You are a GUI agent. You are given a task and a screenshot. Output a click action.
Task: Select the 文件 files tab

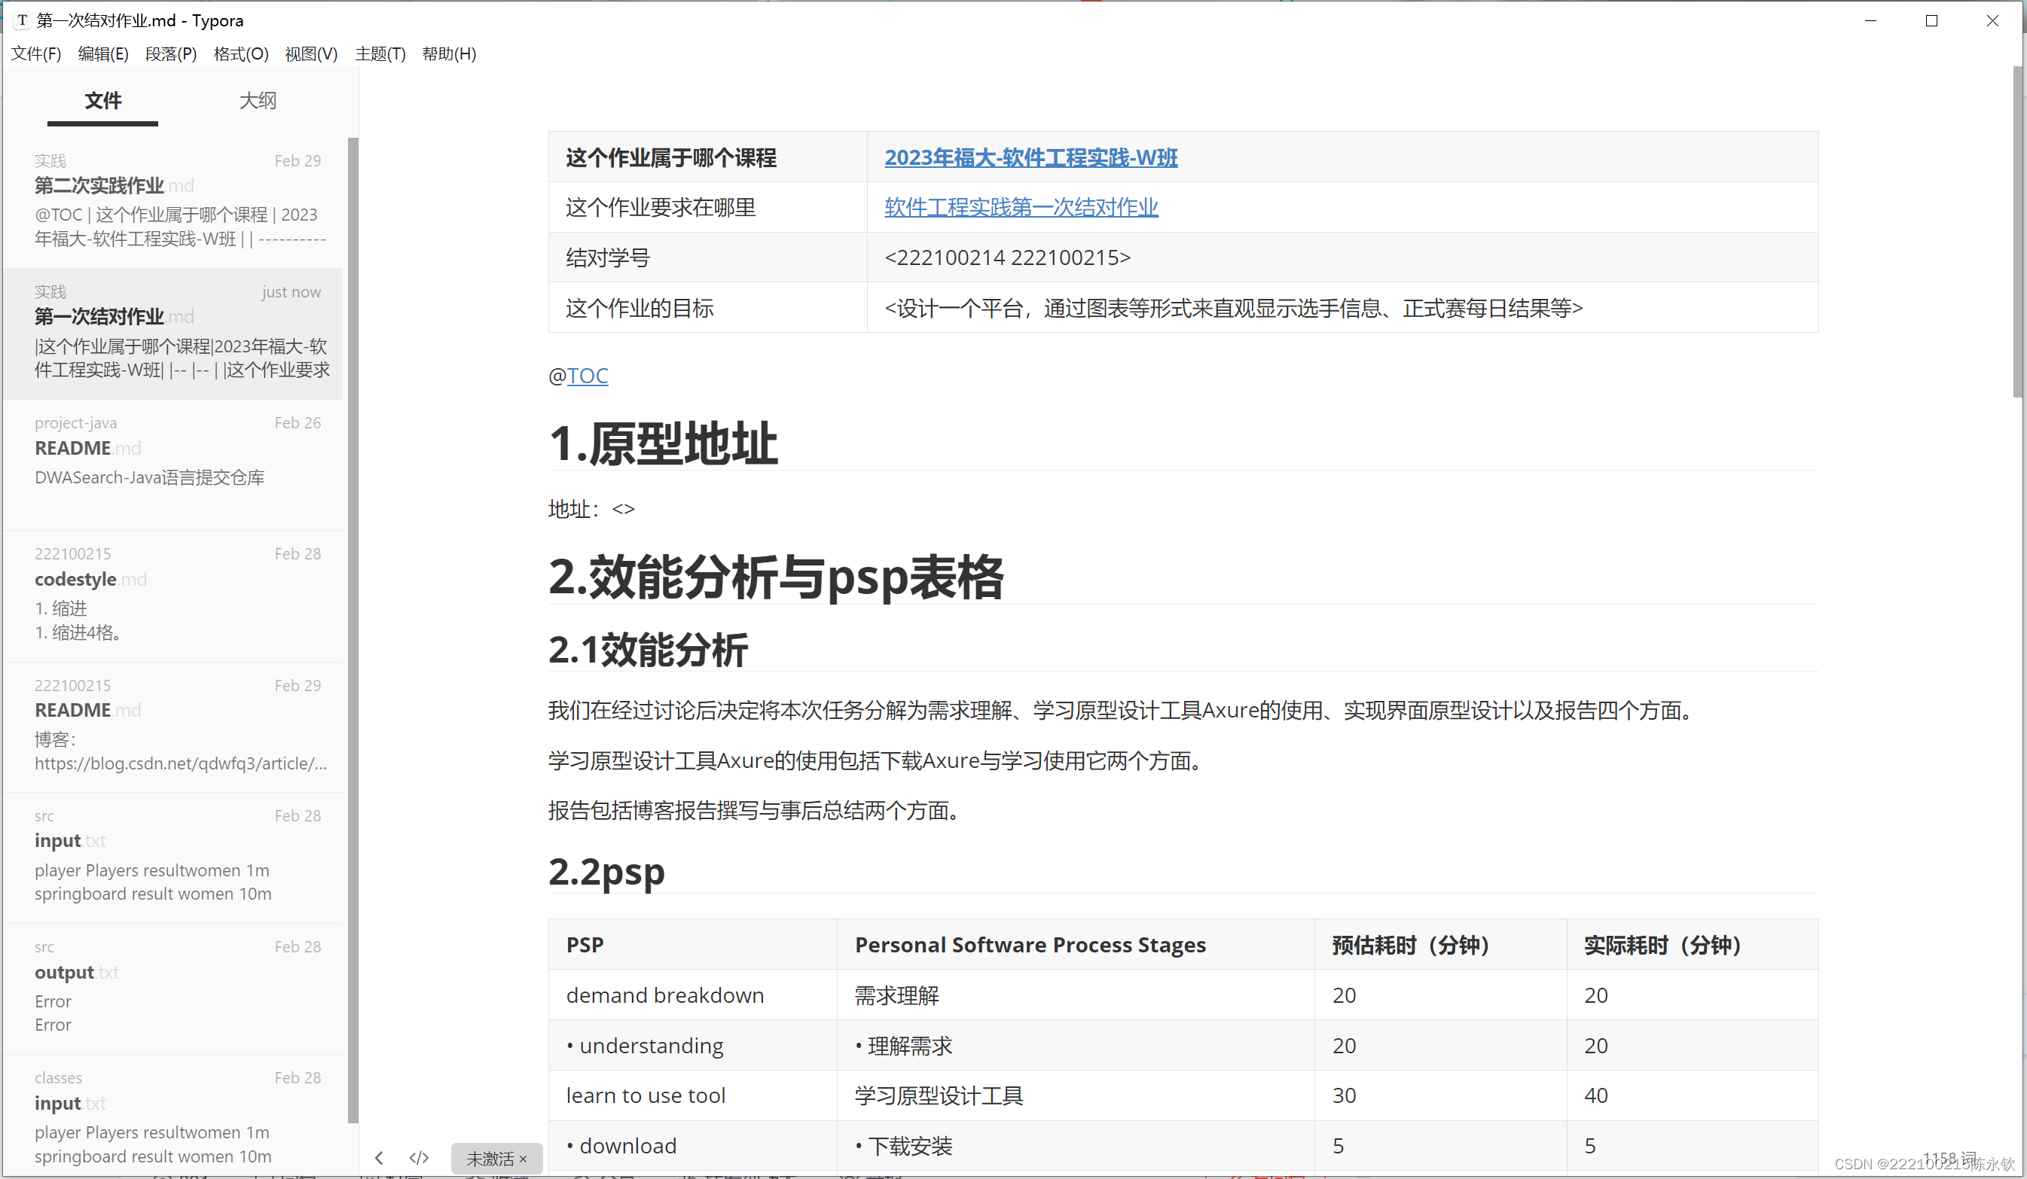tap(103, 101)
